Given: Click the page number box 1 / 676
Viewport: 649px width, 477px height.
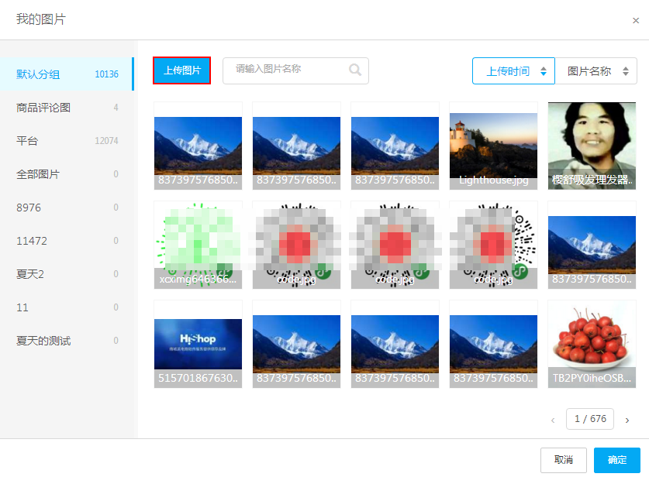Looking at the screenshot, I should click(x=589, y=419).
